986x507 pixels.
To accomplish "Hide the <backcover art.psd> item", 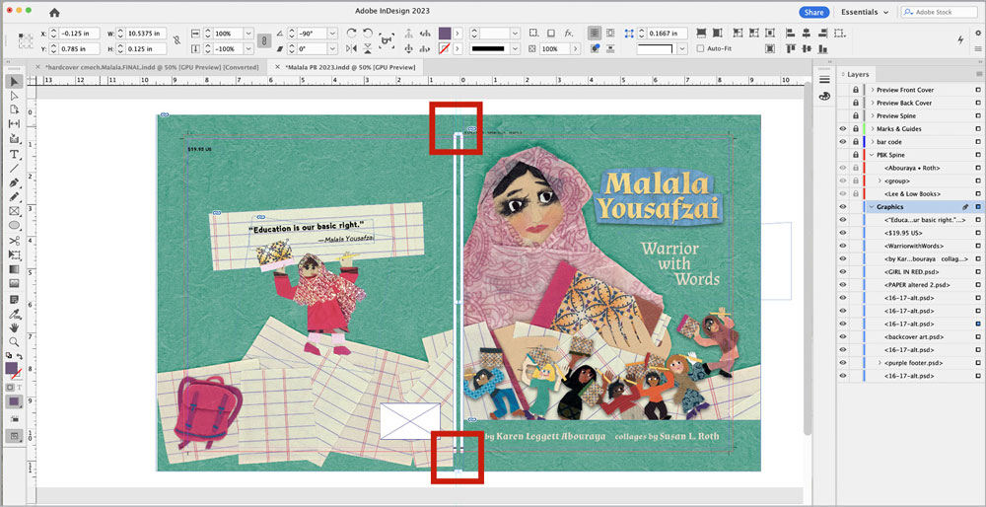I will 843,337.
